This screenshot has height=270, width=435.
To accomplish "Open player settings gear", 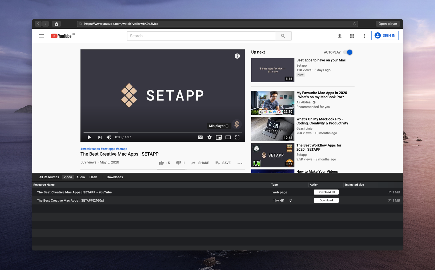I will pos(209,137).
